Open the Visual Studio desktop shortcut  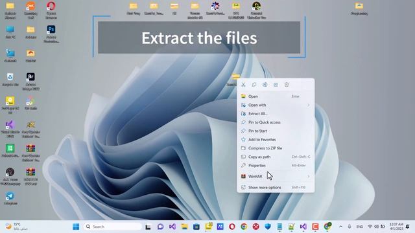10,129
